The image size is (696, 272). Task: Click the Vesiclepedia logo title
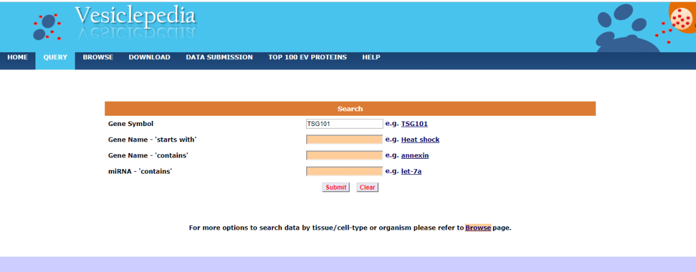(135, 16)
